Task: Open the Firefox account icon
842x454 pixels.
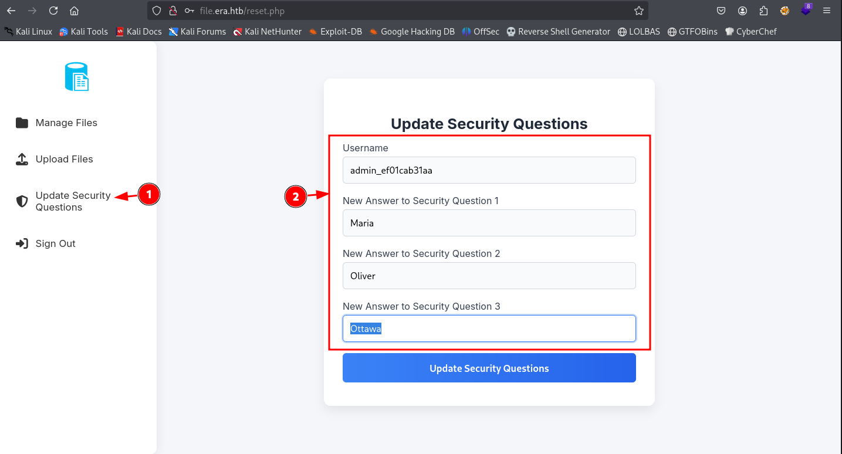Action: pos(742,11)
